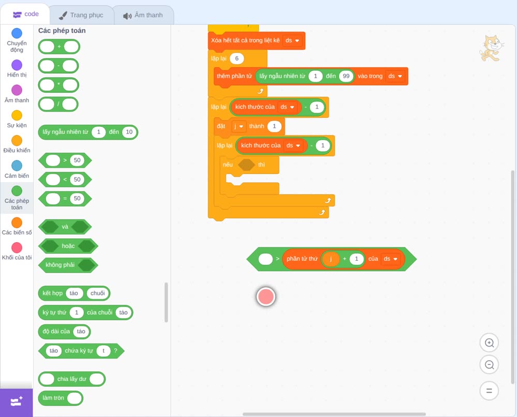Click the empty left operand of the floating greater-than block
The width and height of the screenshot is (517, 417).
[x=265, y=259]
